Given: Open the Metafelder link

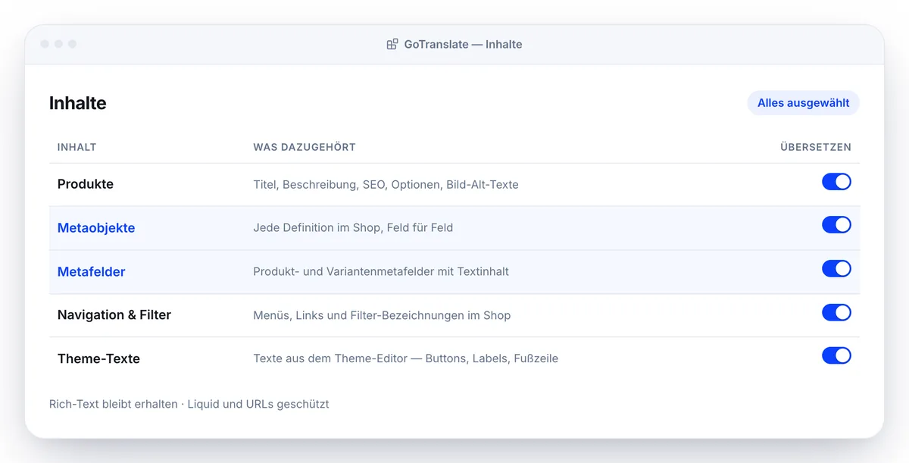Looking at the screenshot, I should point(92,271).
